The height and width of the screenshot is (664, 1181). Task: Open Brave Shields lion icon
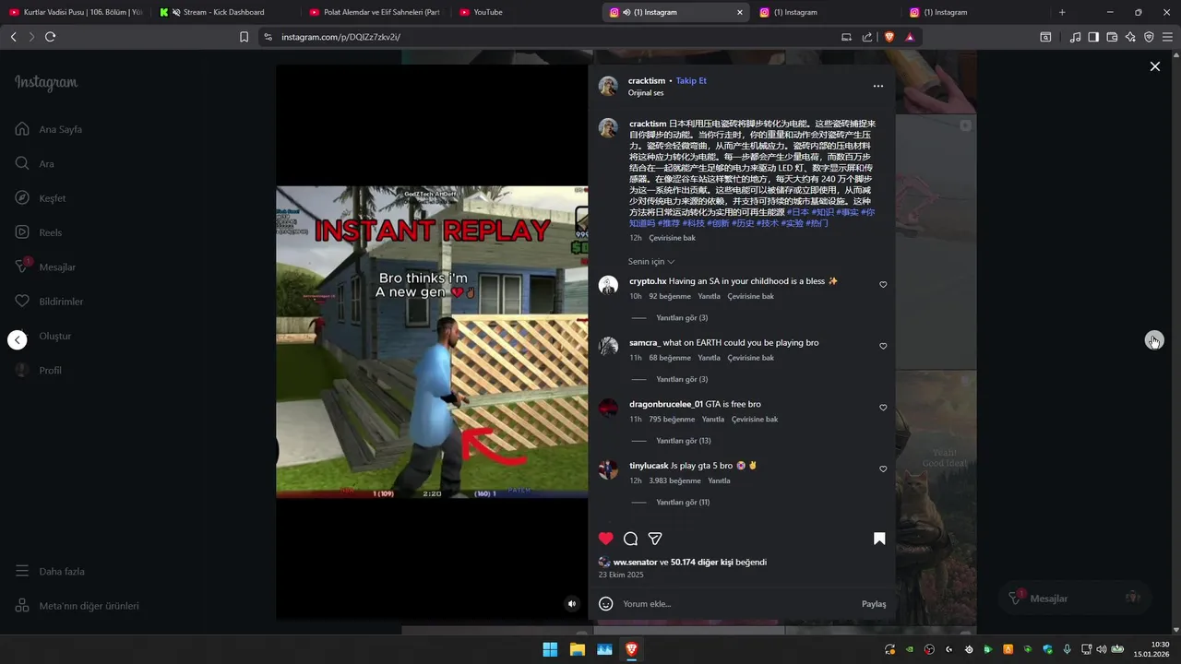pos(889,37)
